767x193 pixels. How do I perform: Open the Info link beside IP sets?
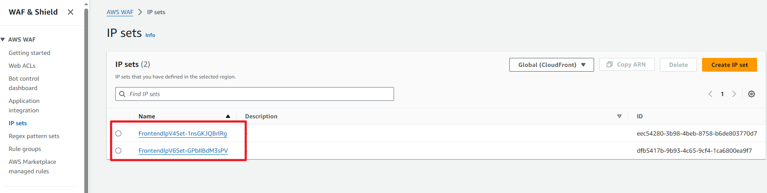click(x=150, y=35)
